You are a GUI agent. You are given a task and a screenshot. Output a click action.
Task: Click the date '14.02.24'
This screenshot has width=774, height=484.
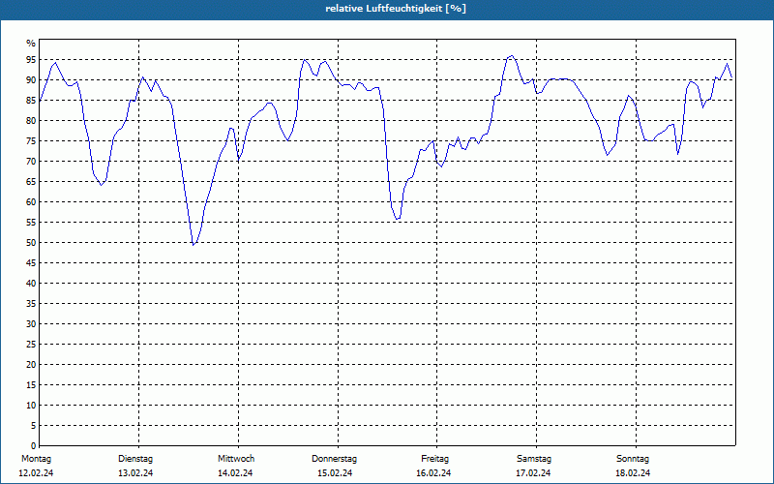[x=235, y=473]
